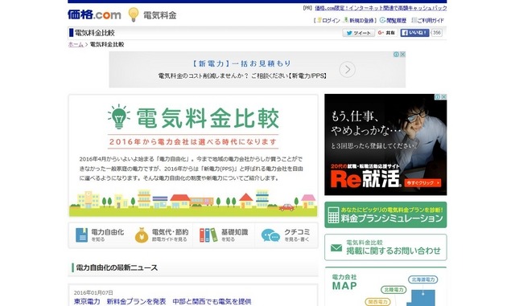
Task: Follow the PR cashback link at top
Action: pyautogui.click(x=381, y=8)
